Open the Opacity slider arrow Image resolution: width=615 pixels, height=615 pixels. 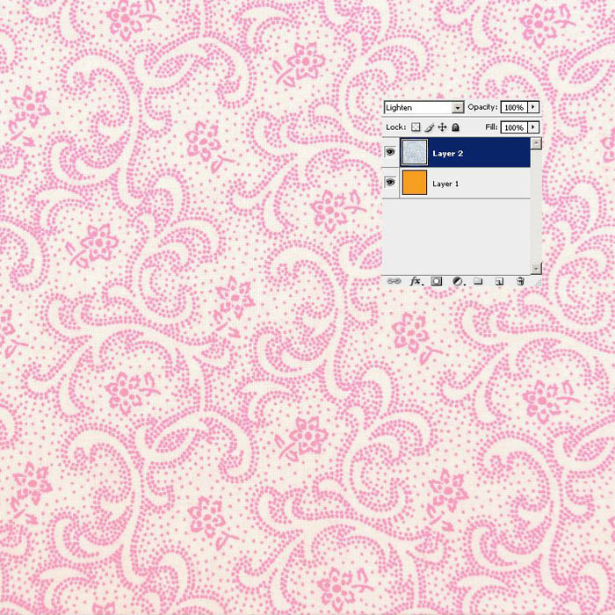(533, 107)
